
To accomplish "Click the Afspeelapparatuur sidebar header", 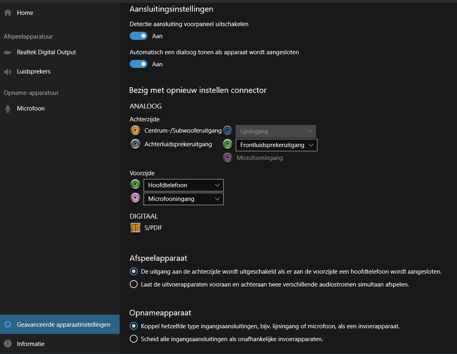I will pos(28,36).
